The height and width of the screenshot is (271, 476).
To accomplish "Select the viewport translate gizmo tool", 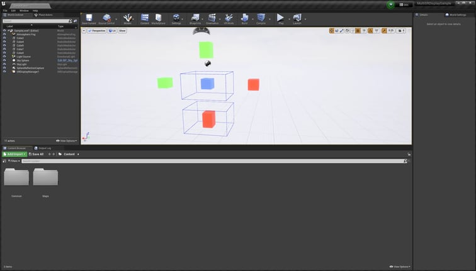I will tap(331, 31).
